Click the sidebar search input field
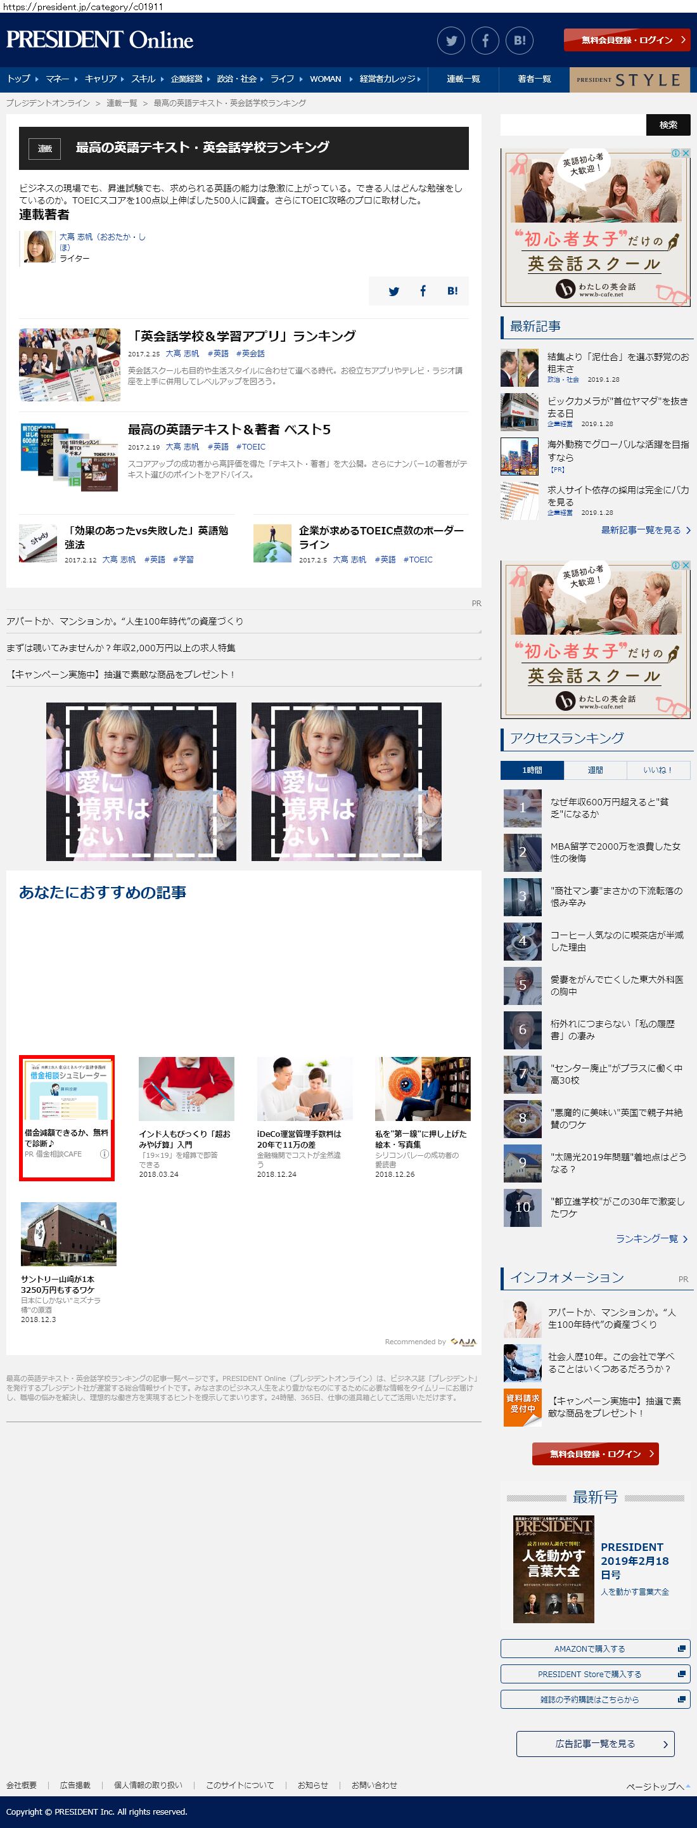The width and height of the screenshot is (697, 1828). (573, 125)
